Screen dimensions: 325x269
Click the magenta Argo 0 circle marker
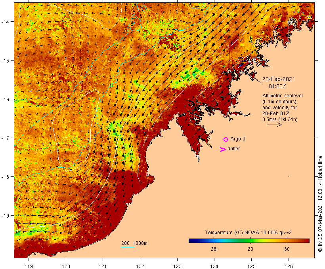tap(226, 139)
